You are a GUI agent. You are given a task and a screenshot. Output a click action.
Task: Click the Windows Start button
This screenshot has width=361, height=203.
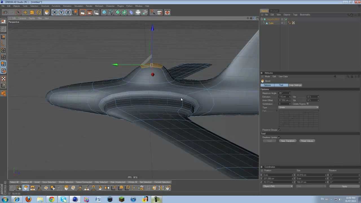coord(5,200)
